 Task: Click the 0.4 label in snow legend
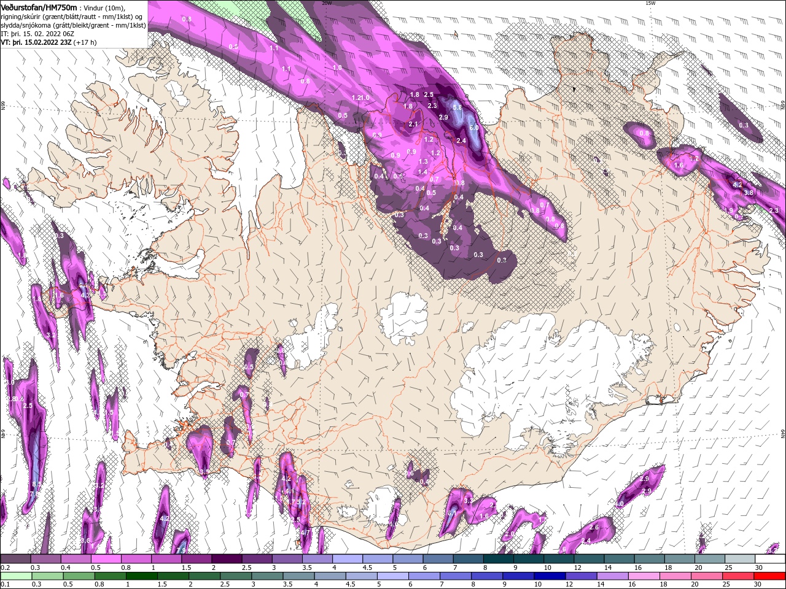click(65, 568)
